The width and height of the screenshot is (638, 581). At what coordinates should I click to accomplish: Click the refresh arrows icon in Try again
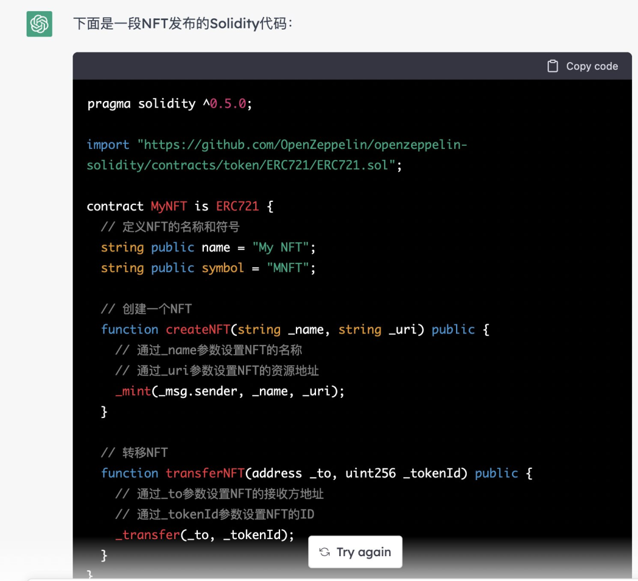pyautogui.click(x=324, y=551)
